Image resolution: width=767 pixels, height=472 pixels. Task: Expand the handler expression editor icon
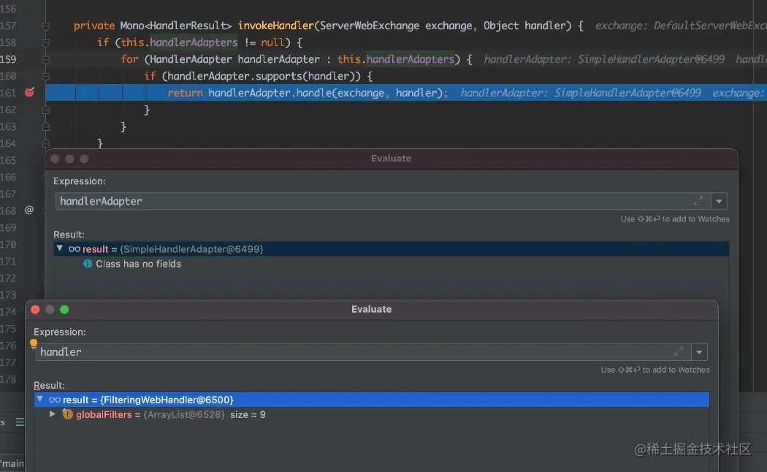click(x=679, y=351)
